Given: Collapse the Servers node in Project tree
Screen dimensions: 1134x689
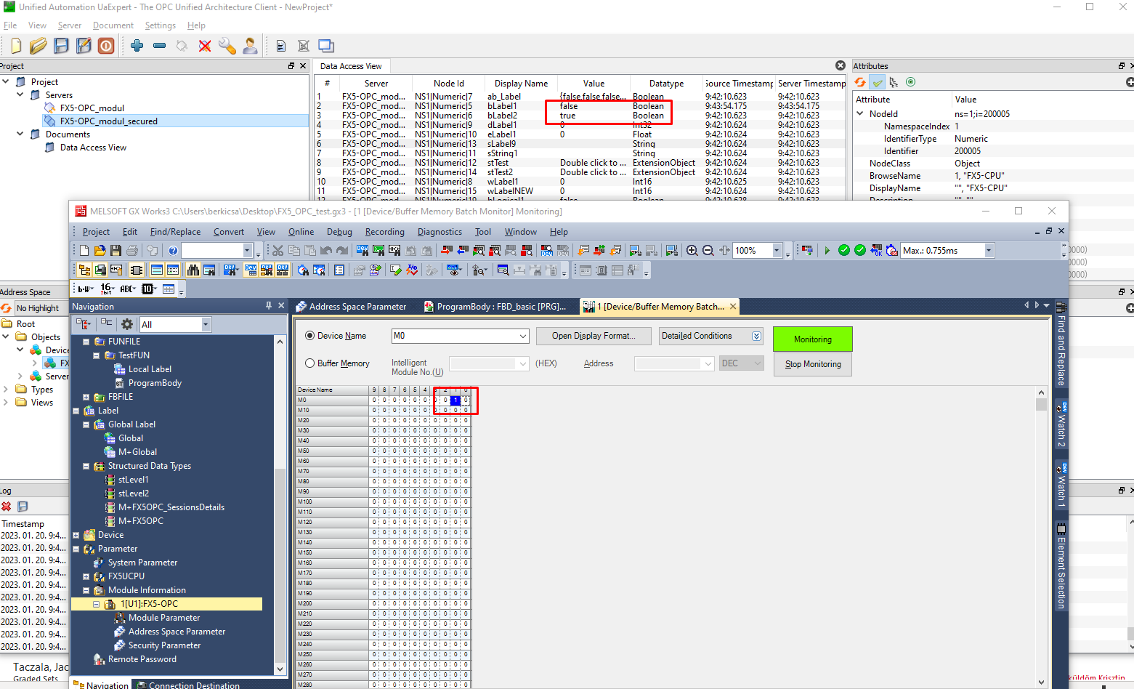Looking at the screenshot, I should [x=20, y=94].
